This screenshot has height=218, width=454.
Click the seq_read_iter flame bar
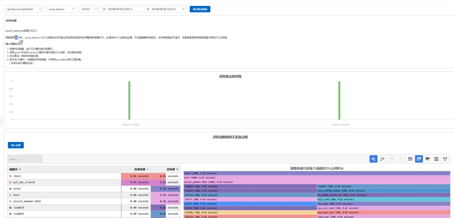(x=384, y=212)
